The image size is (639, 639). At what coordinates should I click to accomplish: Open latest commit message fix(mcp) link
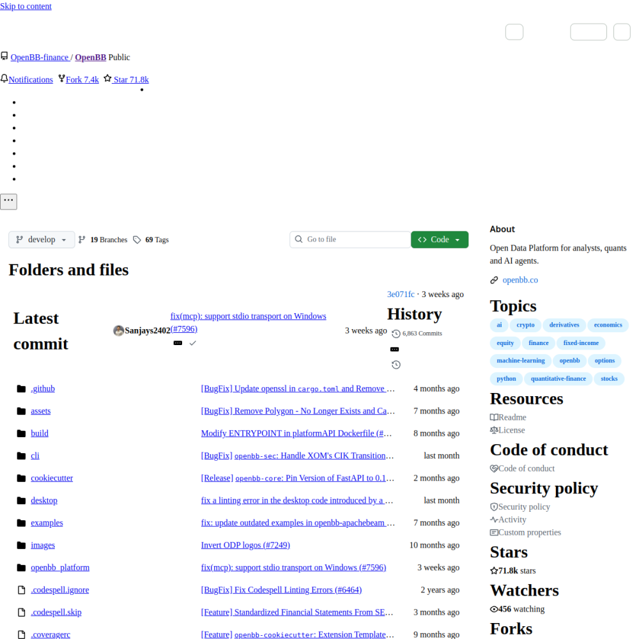[x=248, y=316]
